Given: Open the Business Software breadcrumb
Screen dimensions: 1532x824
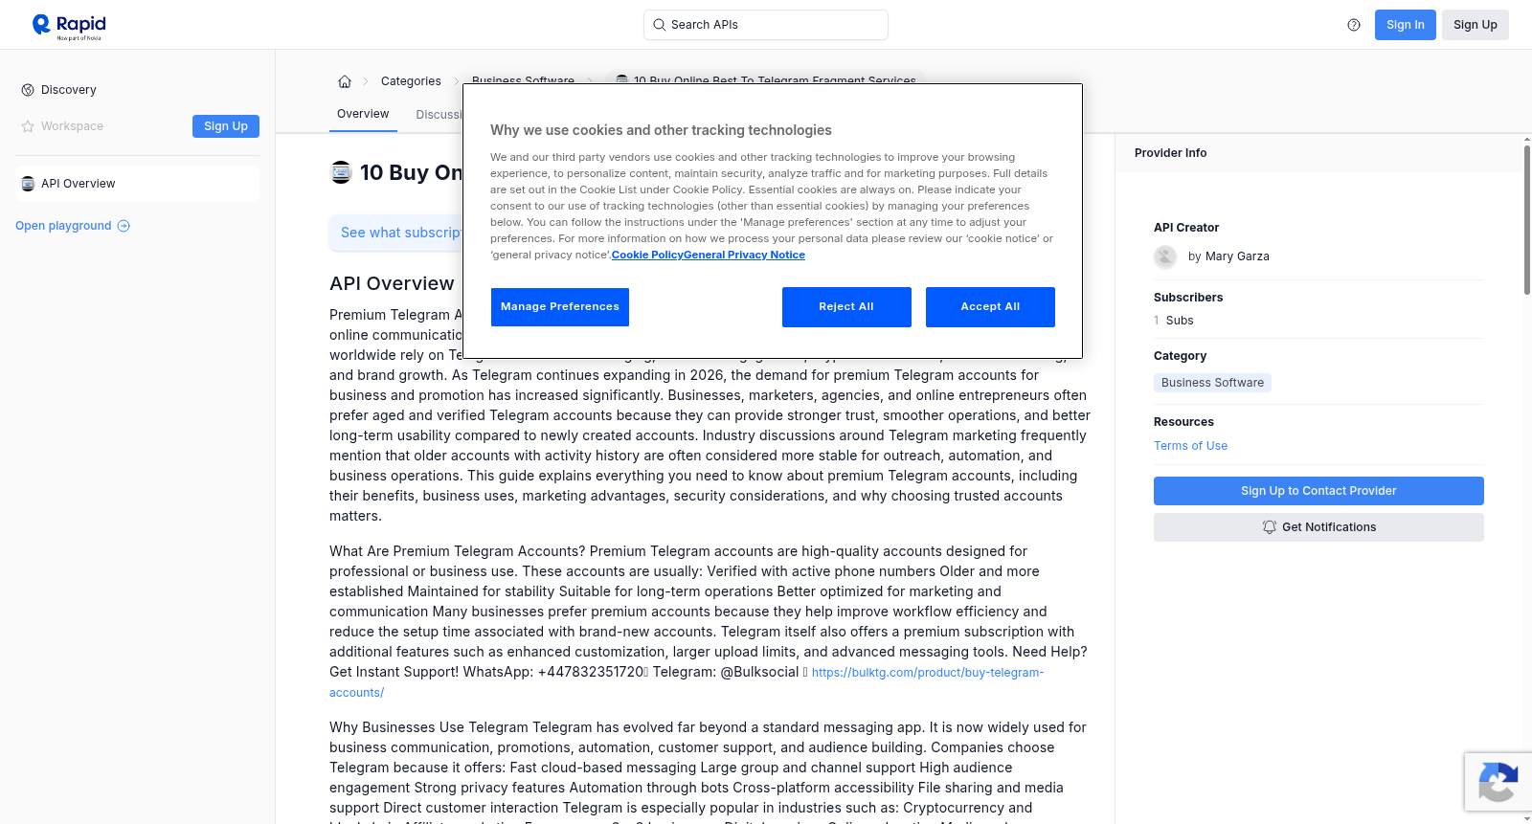Looking at the screenshot, I should click(x=523, y=80).
